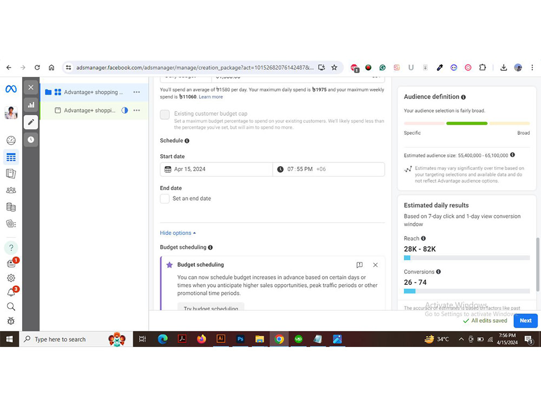Enable the Set an end date checkbox
This screenshot has width=541, height=406.
point(165,199)
